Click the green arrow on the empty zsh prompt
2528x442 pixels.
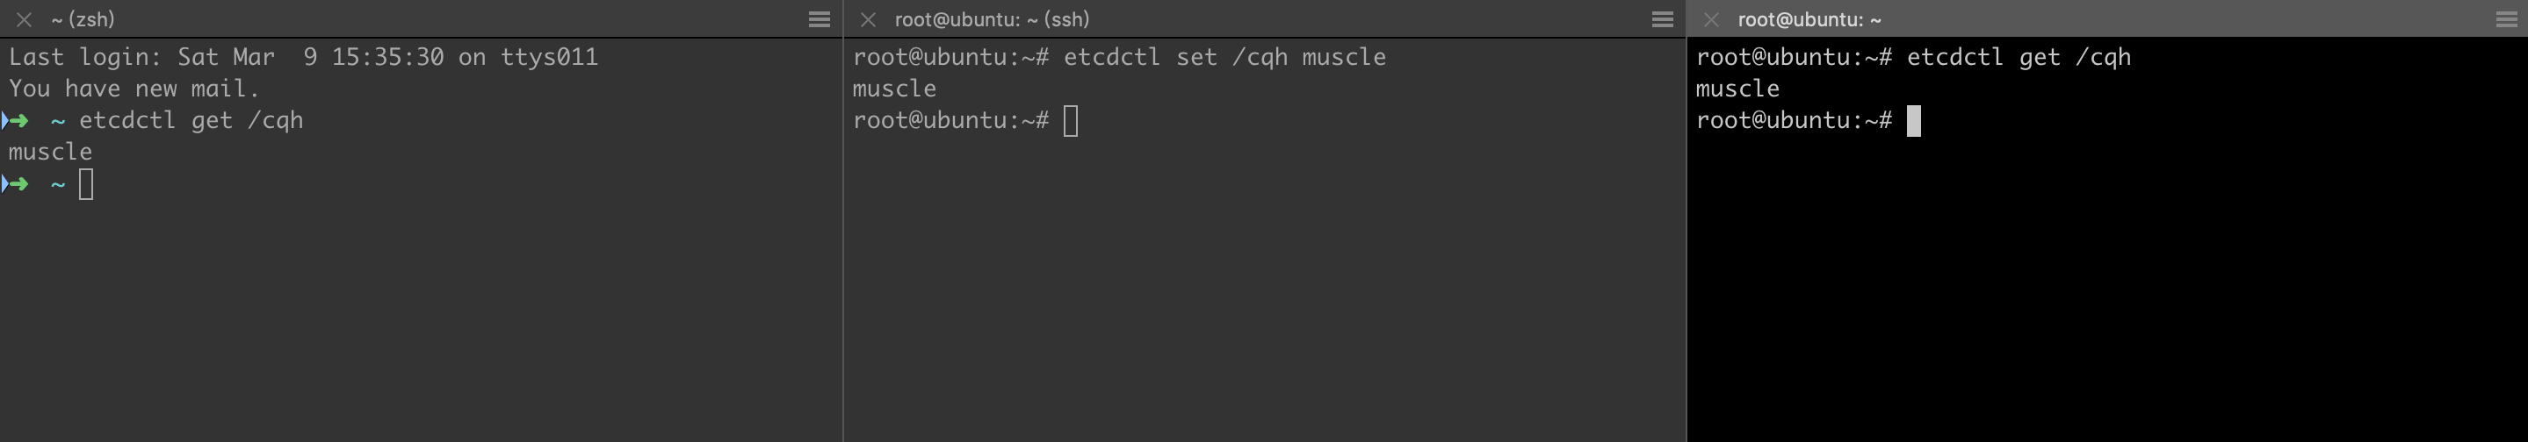[x=17, y=184]
